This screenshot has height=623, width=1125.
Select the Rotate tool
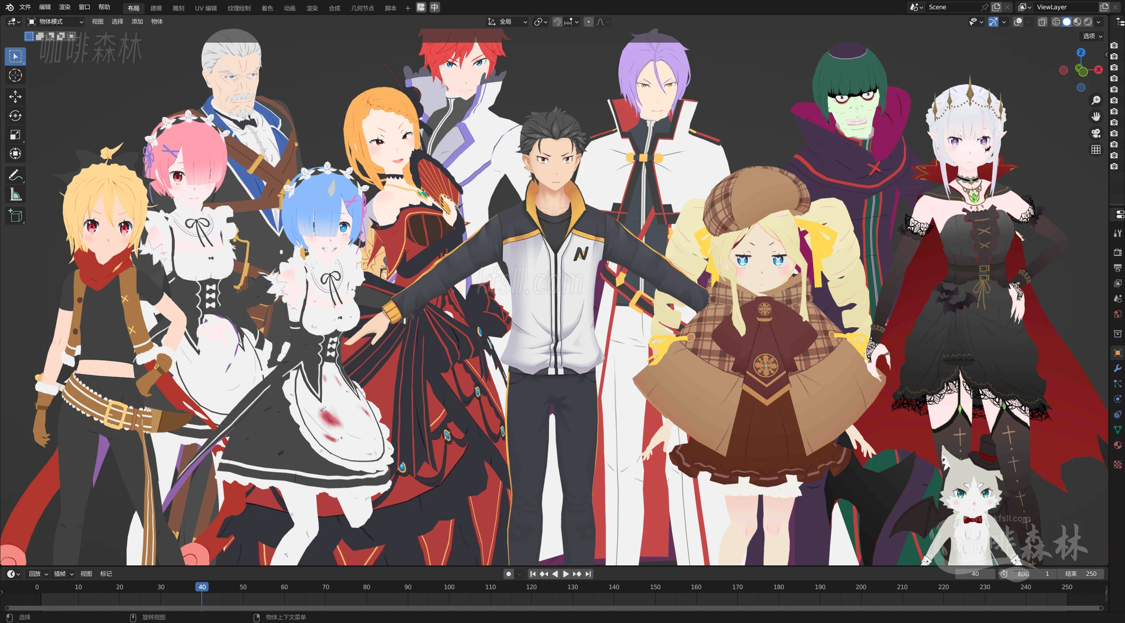pos(15,116)
